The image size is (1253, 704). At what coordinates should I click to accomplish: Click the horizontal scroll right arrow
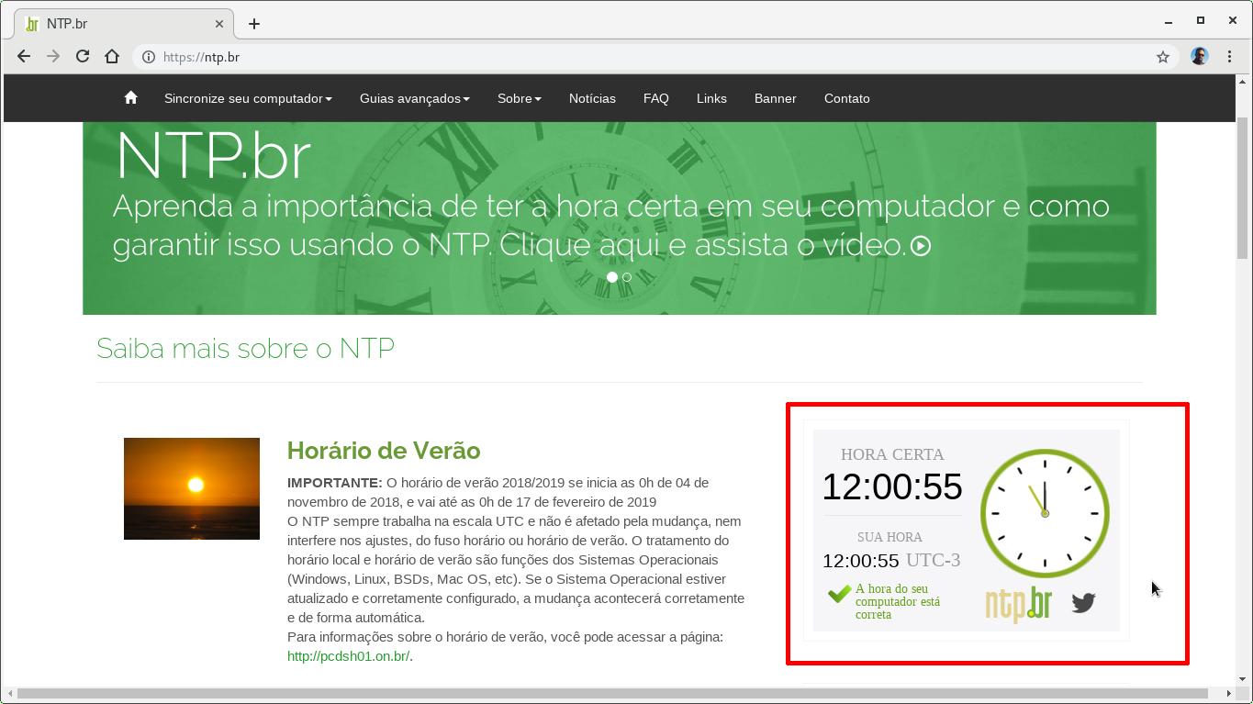(x=1230, y=693)
